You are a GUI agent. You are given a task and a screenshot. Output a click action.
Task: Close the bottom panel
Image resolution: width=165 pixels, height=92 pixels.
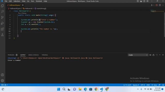tap(163, 55)
